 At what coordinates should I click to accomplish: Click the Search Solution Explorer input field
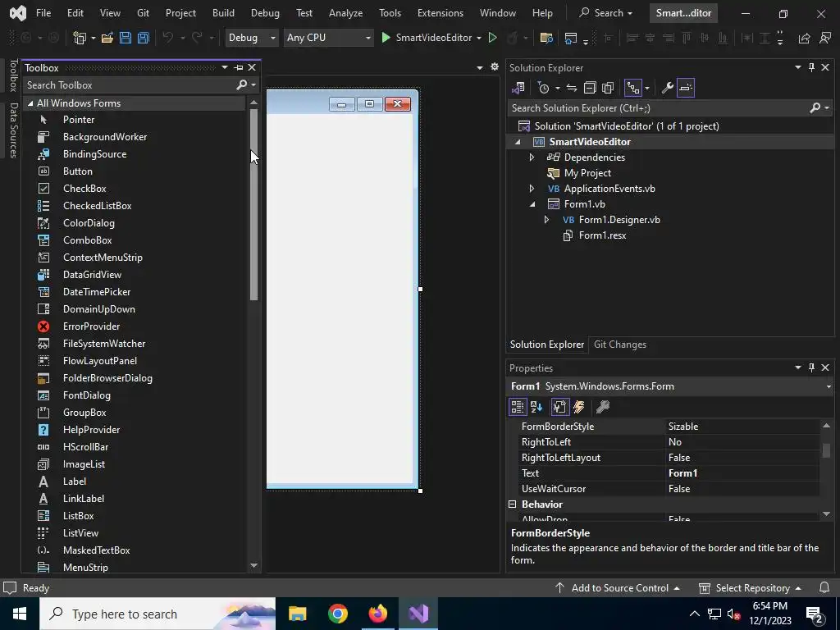(658, 108)
